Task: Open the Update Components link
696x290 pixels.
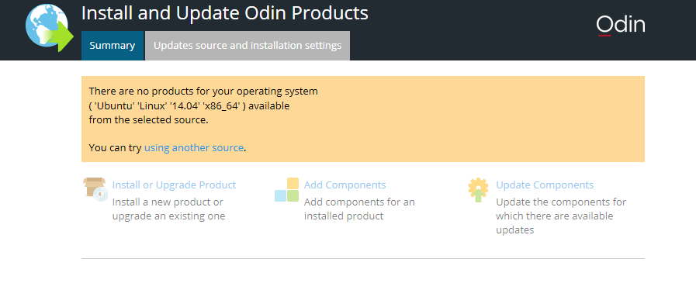Action: tap(545, 185)
